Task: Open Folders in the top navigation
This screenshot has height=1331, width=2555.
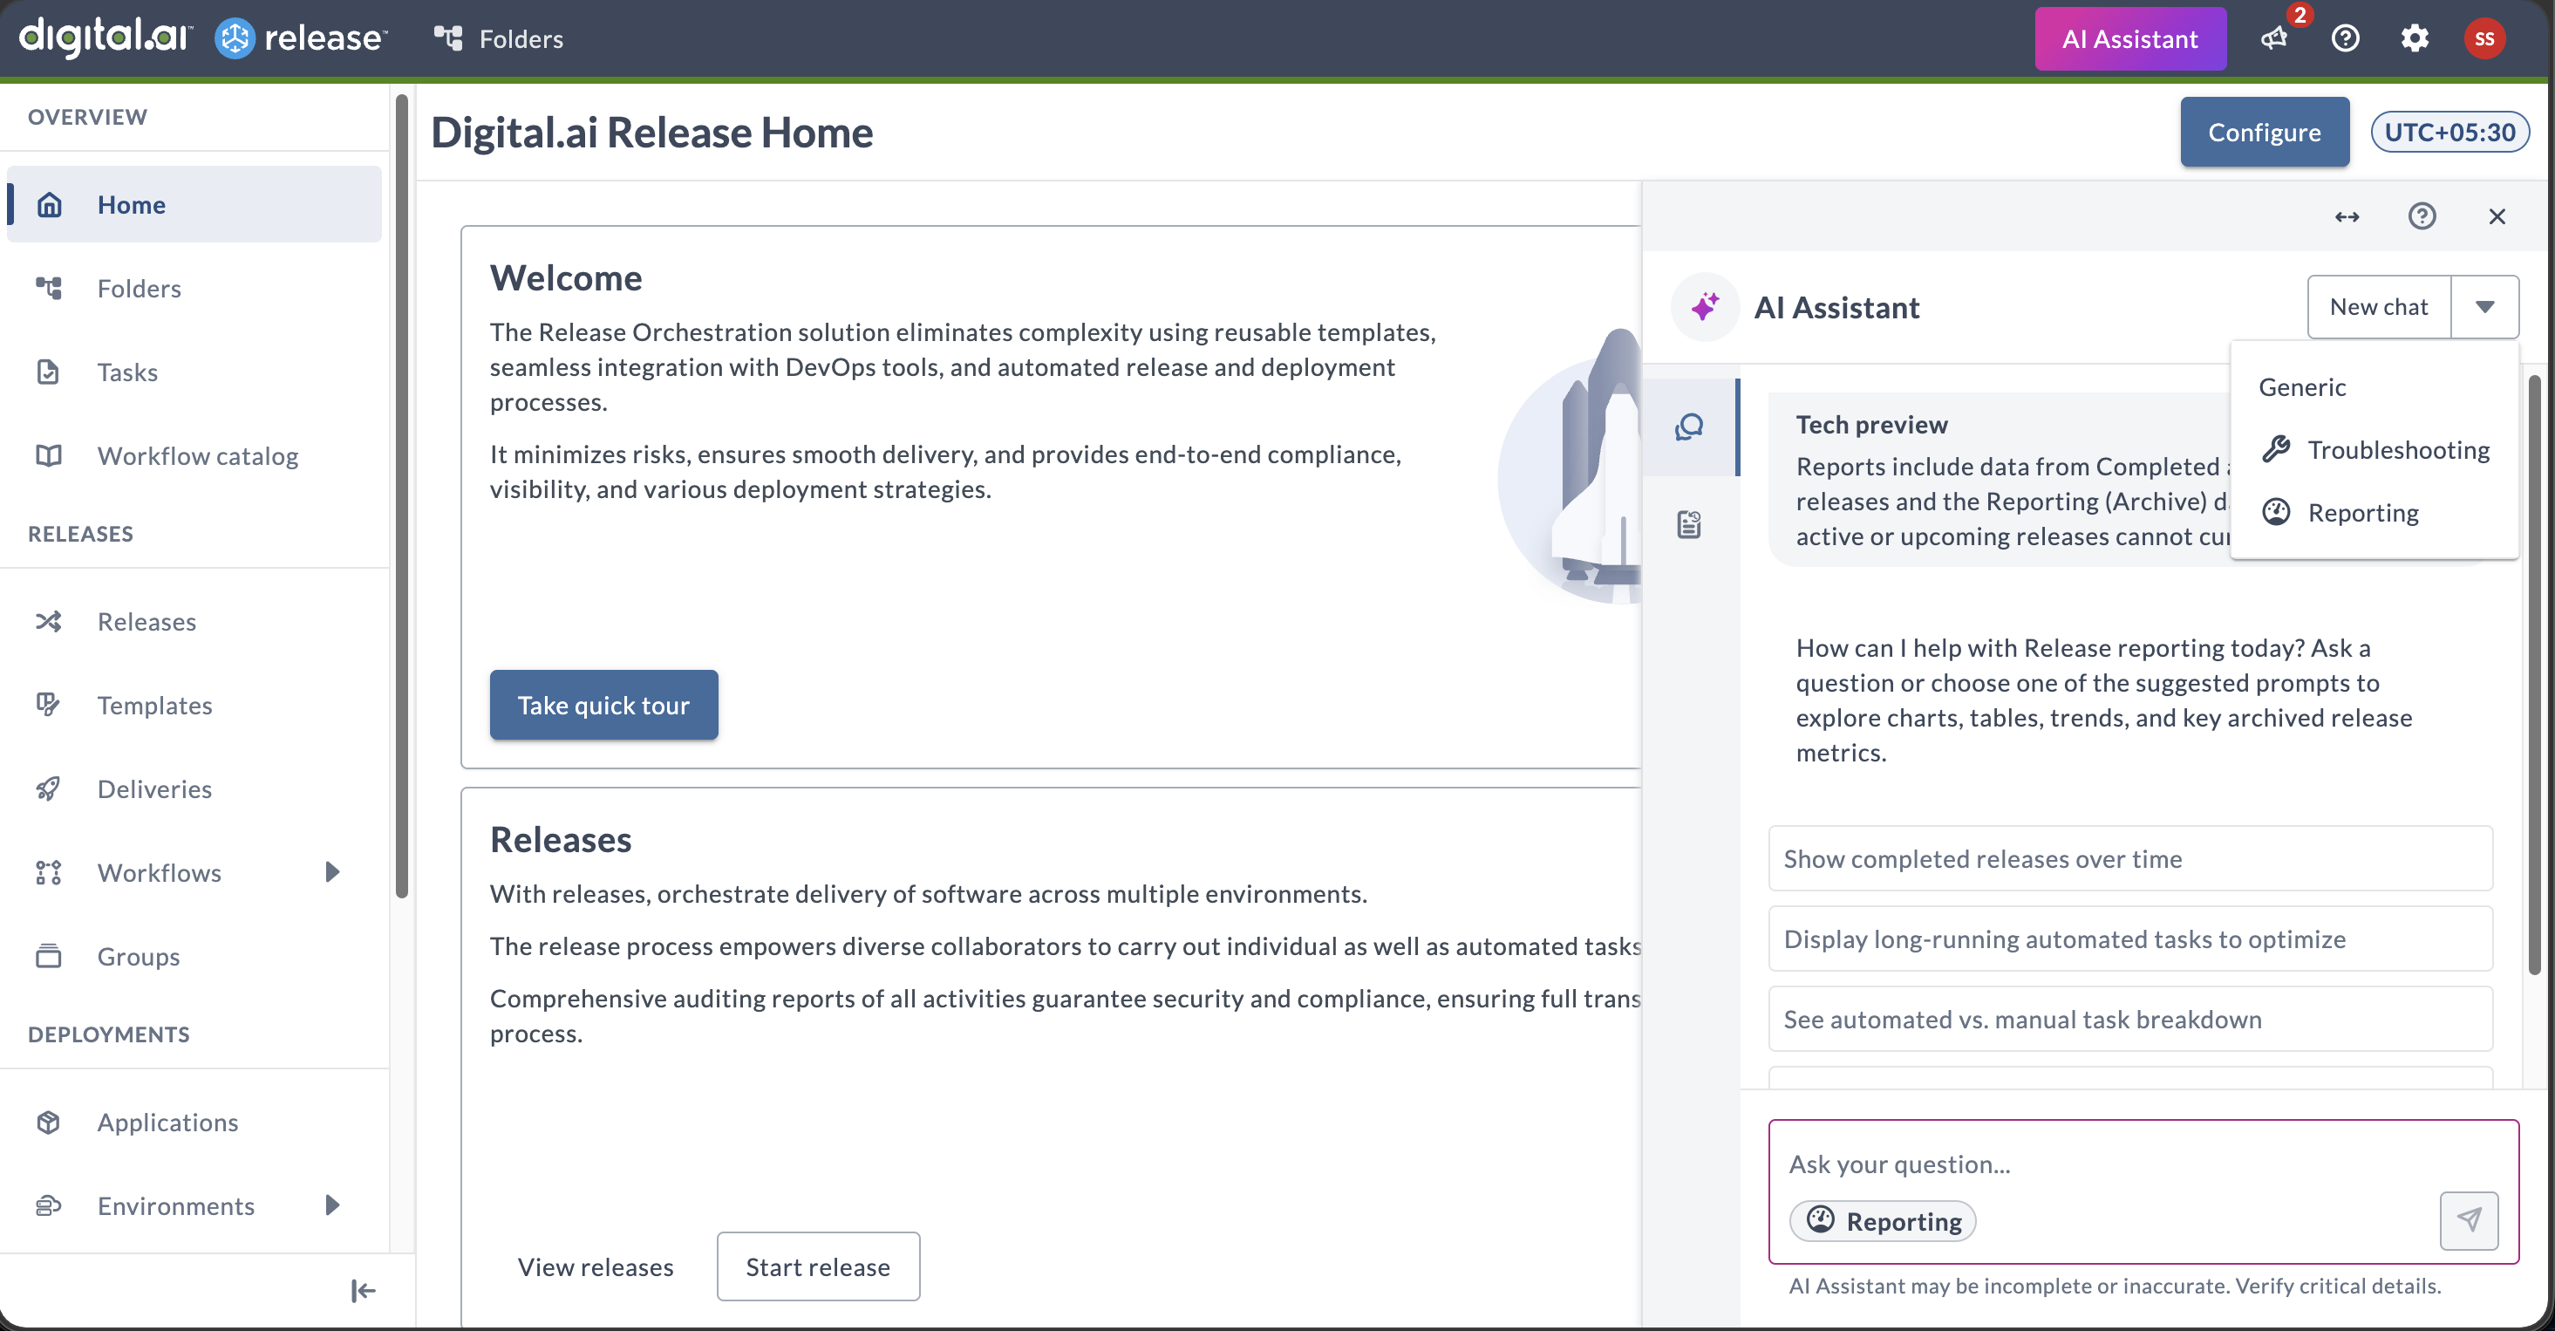Action: (499, 38)
